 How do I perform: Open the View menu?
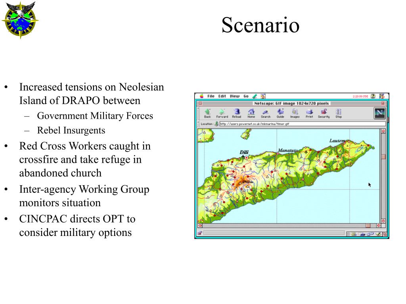(x=235, y=96)
